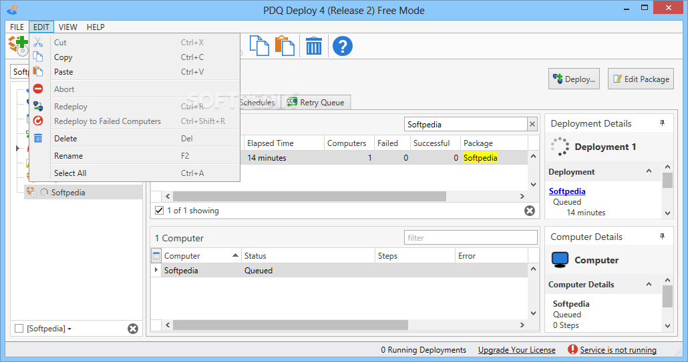Click the Successful column header

click(435, 143)
